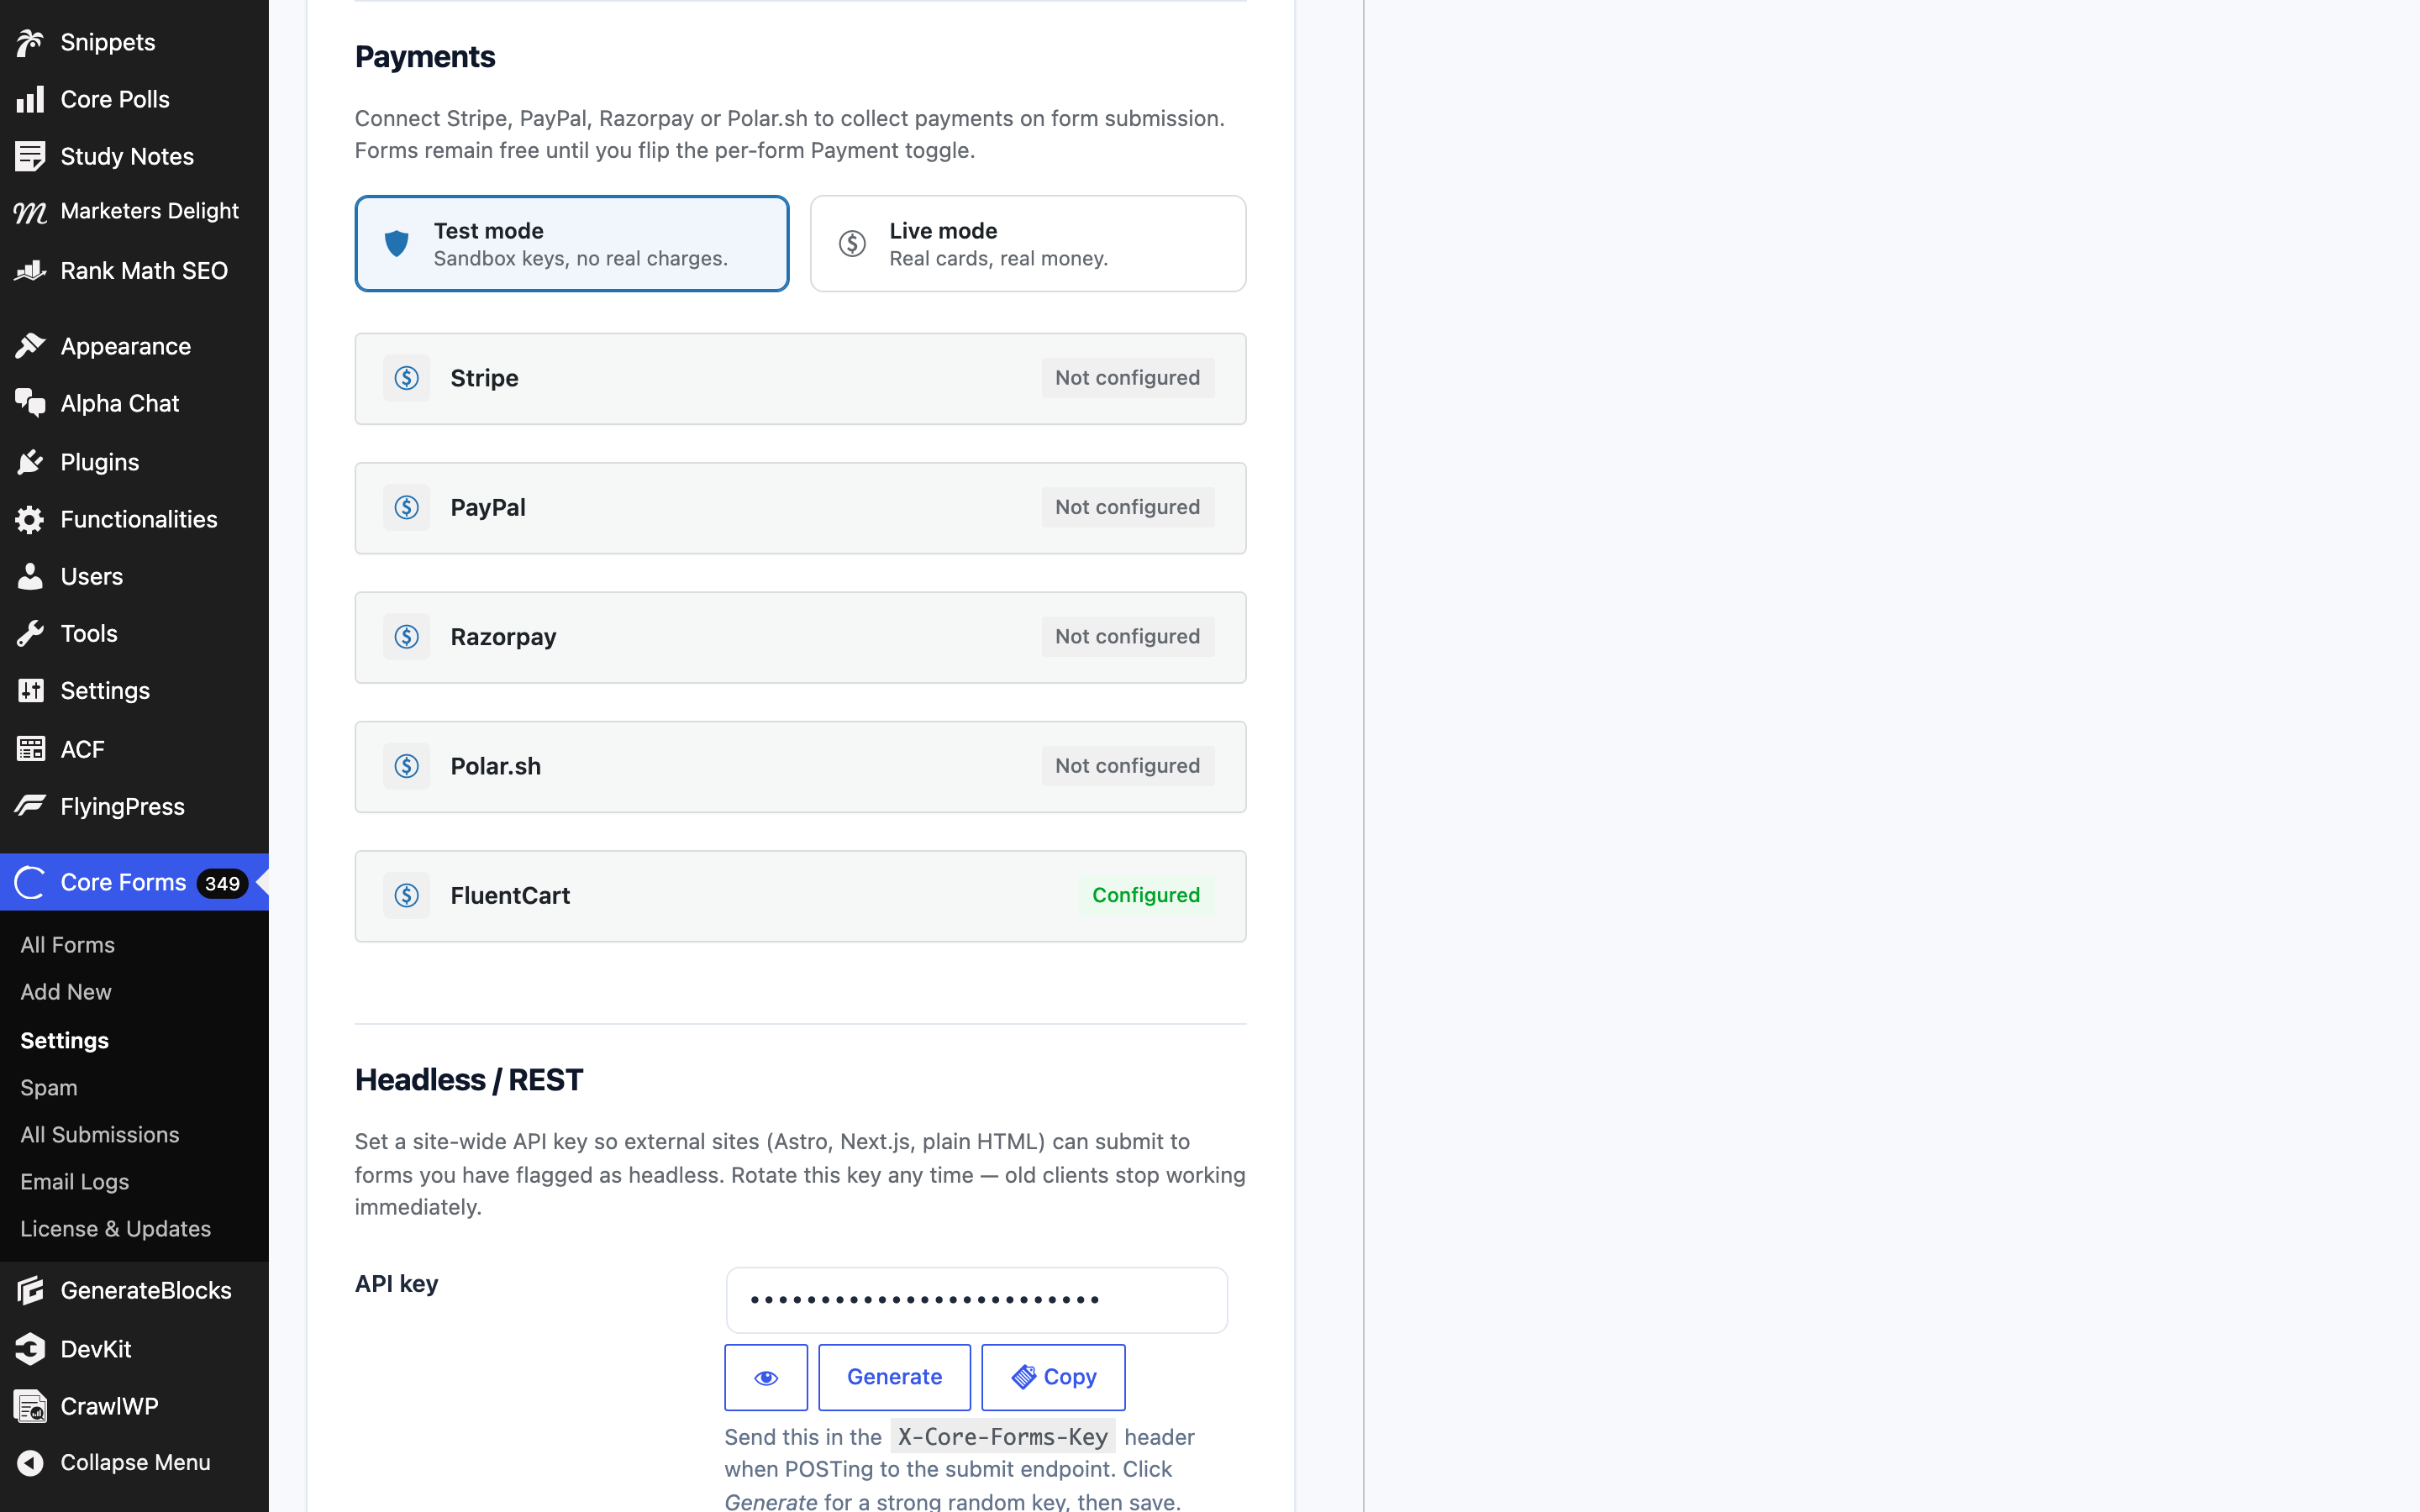Open All Submissions submenu item

click(x=100, y=1134)
